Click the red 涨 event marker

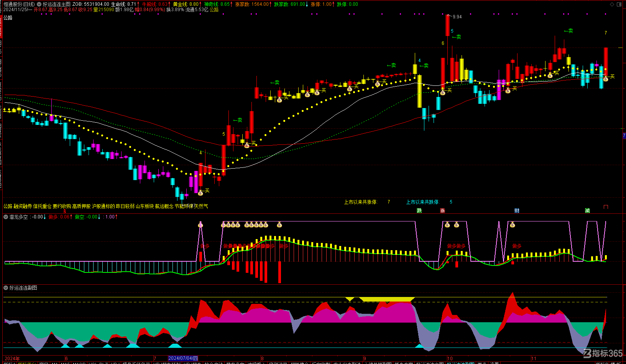click(442, 211)
